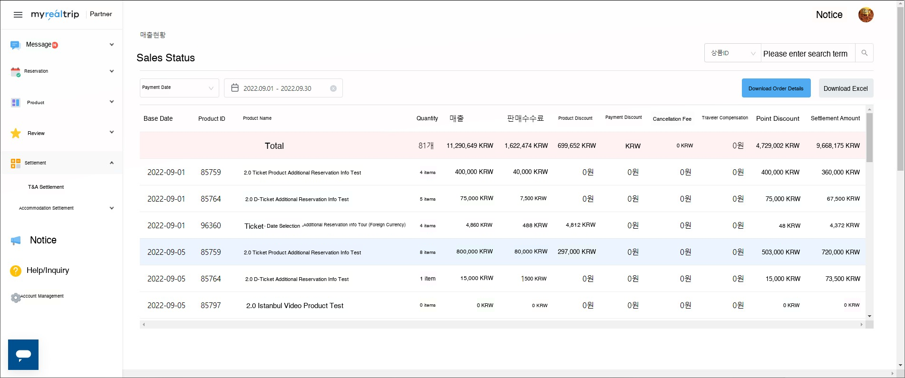
Task: Click the Download Order Details button
Action: (776, 88)
